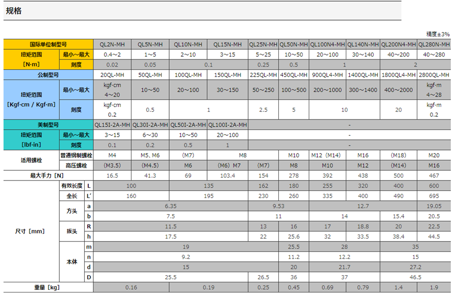Select the 扳头 label
The image size is (457, 296).
tap(72, 231)
